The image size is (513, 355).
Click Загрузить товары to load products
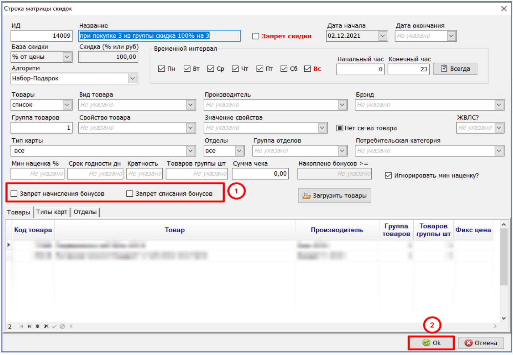[x=334, y=196]
